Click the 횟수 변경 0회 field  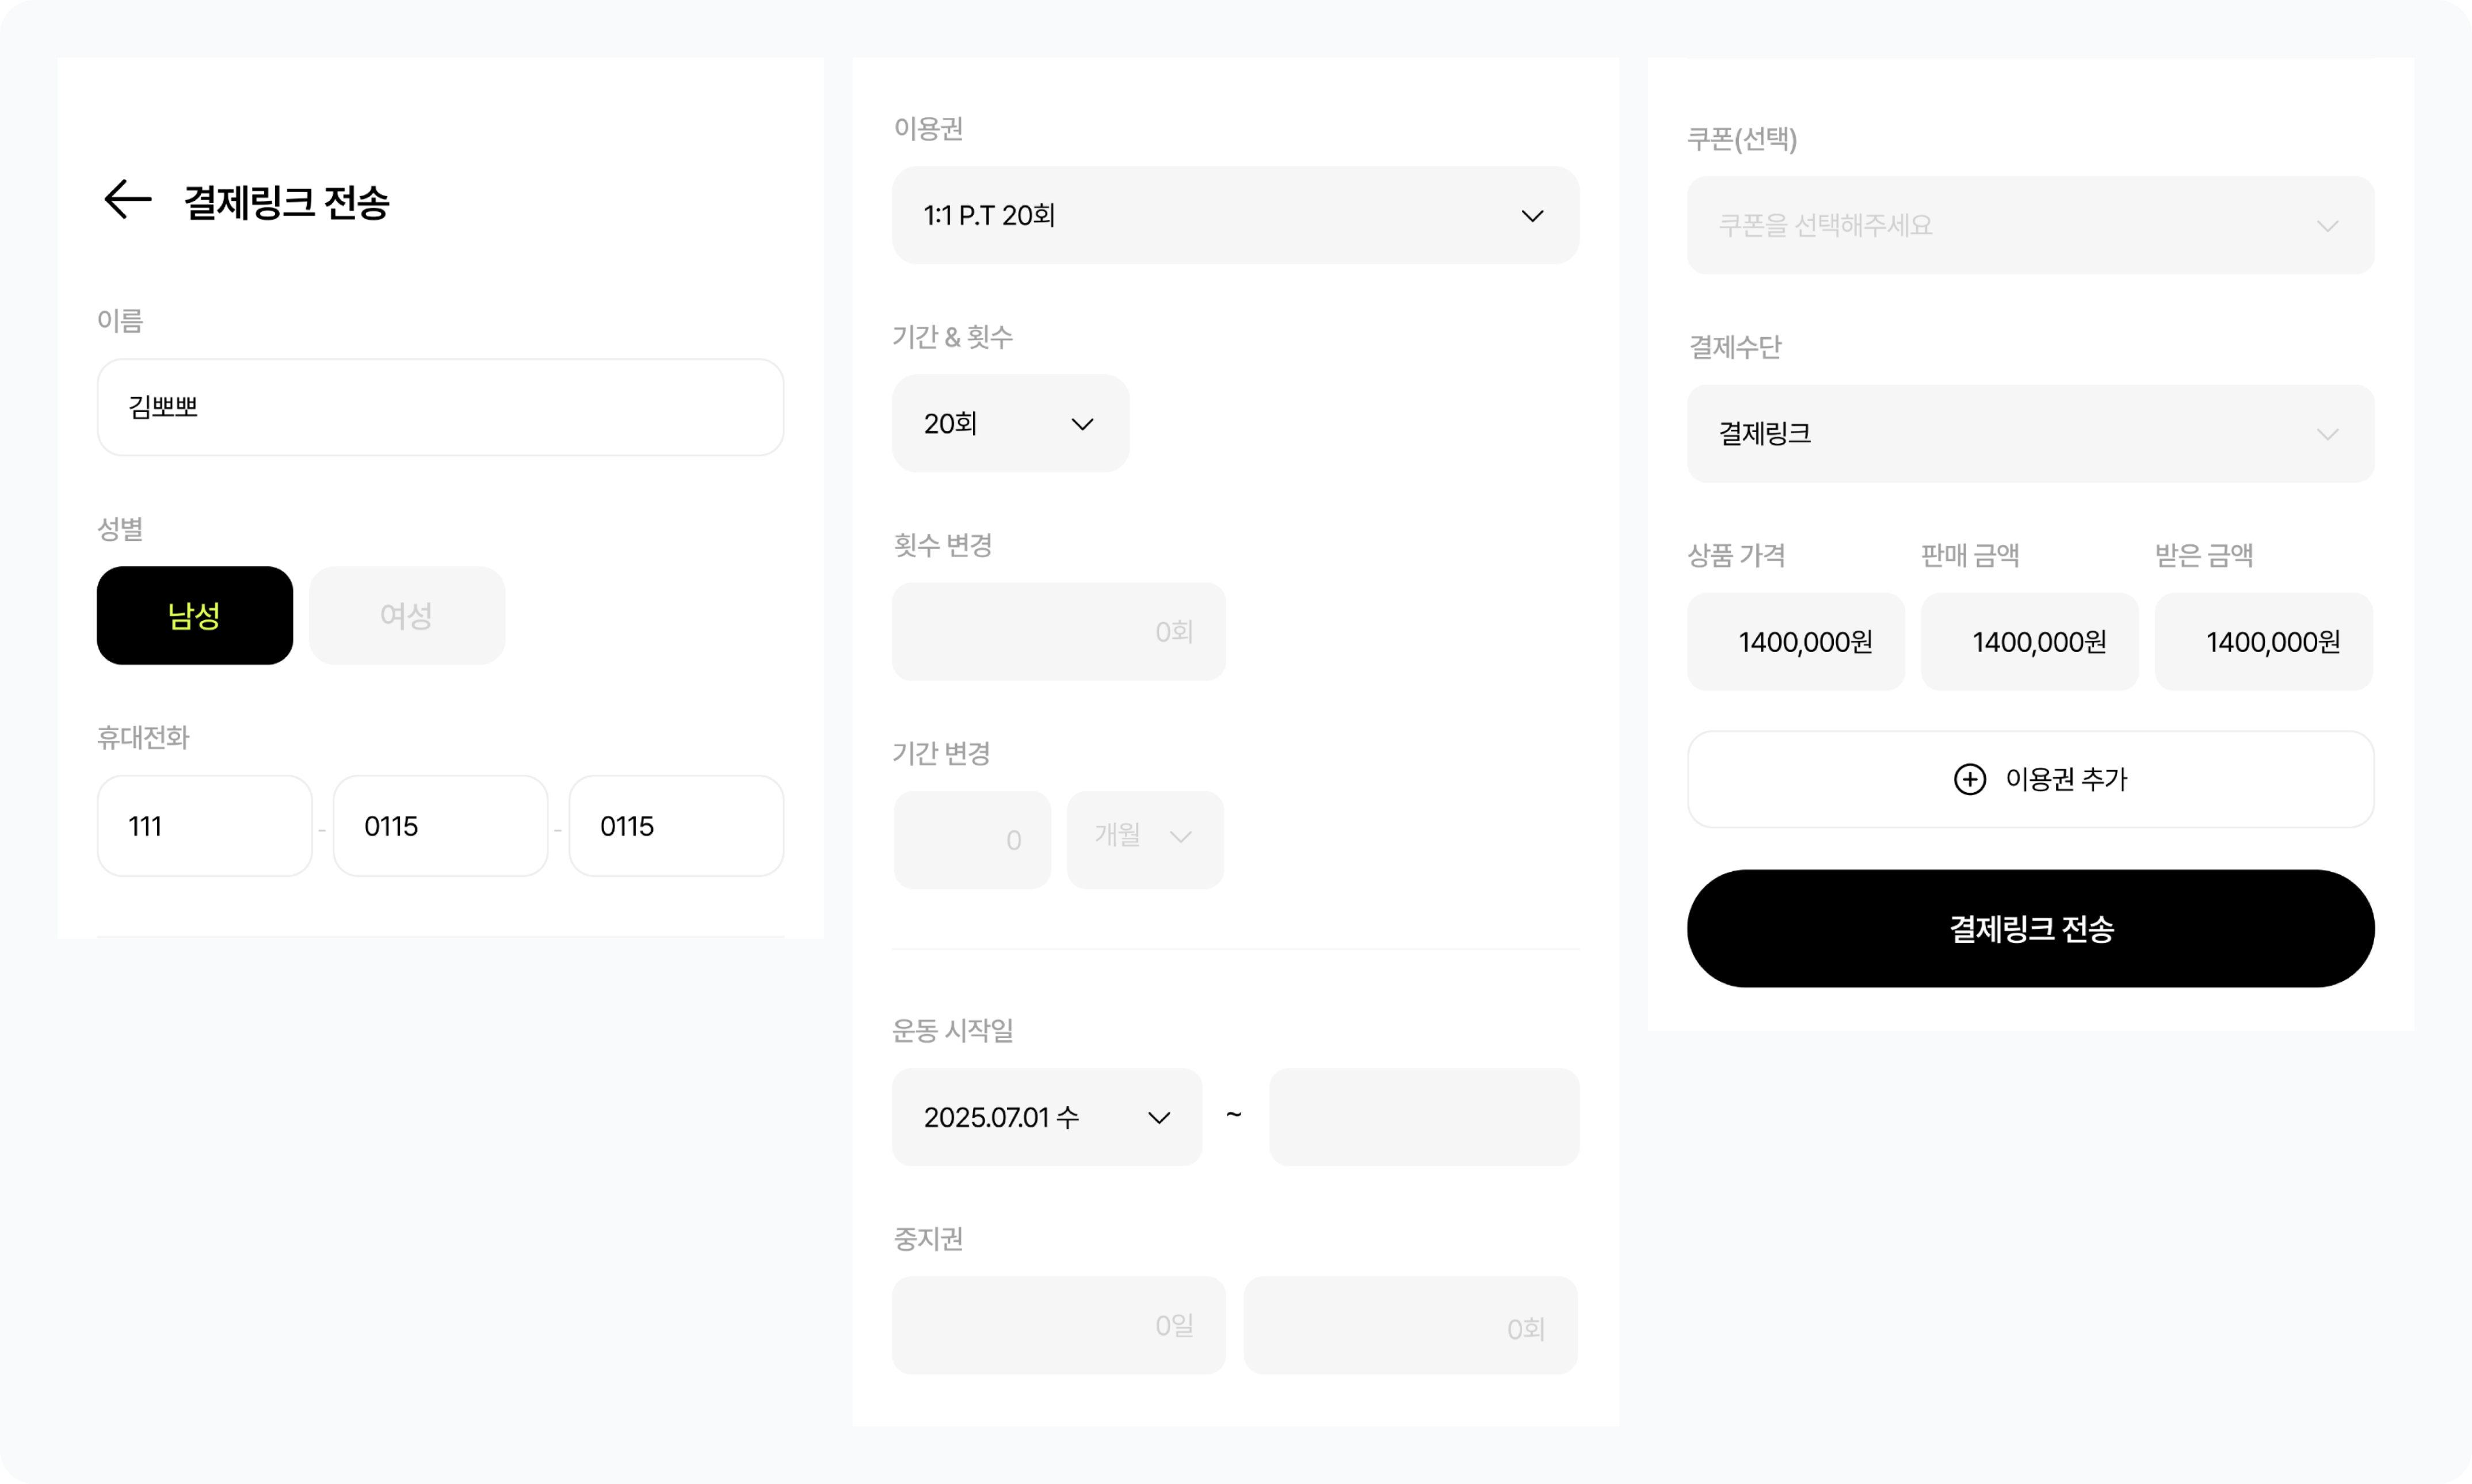(x=1058, y=631)
